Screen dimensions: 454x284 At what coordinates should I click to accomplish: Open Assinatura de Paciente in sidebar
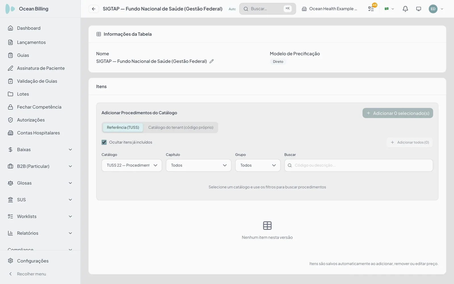pos(40,68)
